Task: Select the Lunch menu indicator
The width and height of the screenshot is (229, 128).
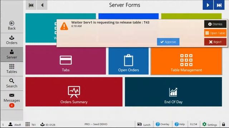Action: [x=144, y=124]
